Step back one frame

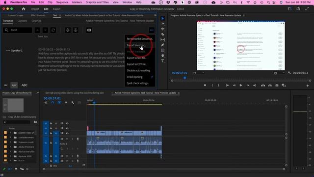click(234, 85)
